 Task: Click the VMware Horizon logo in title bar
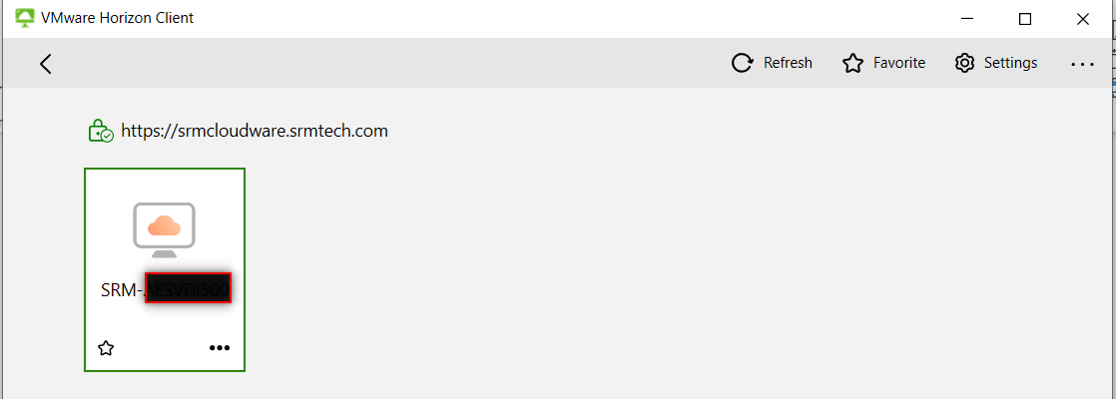(x=25, y=19)
